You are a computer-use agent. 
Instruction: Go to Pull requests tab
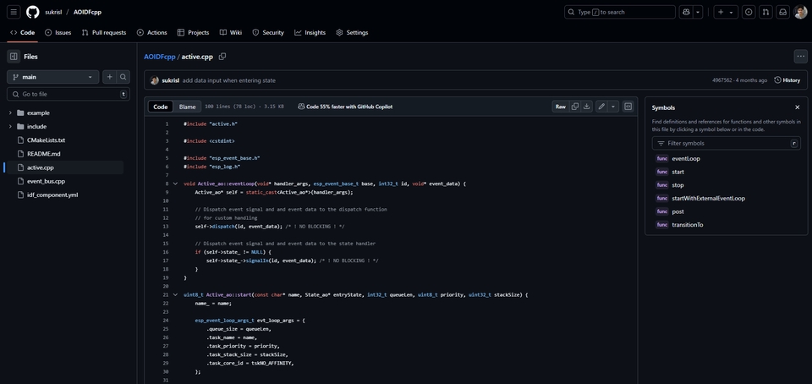(x=104, y=32)
